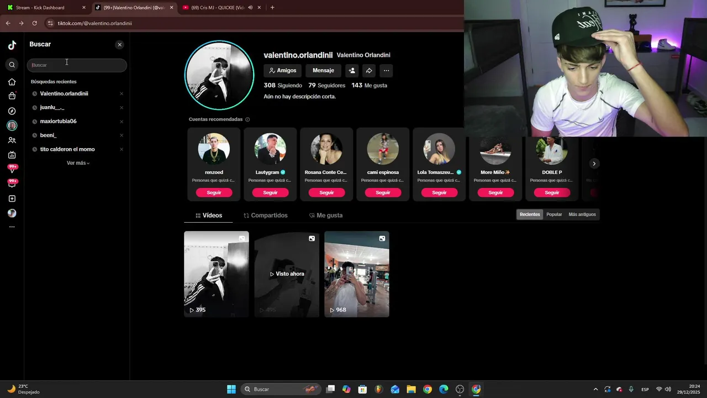
Task: Open the 79 Seguidores list
Action: 326,85
